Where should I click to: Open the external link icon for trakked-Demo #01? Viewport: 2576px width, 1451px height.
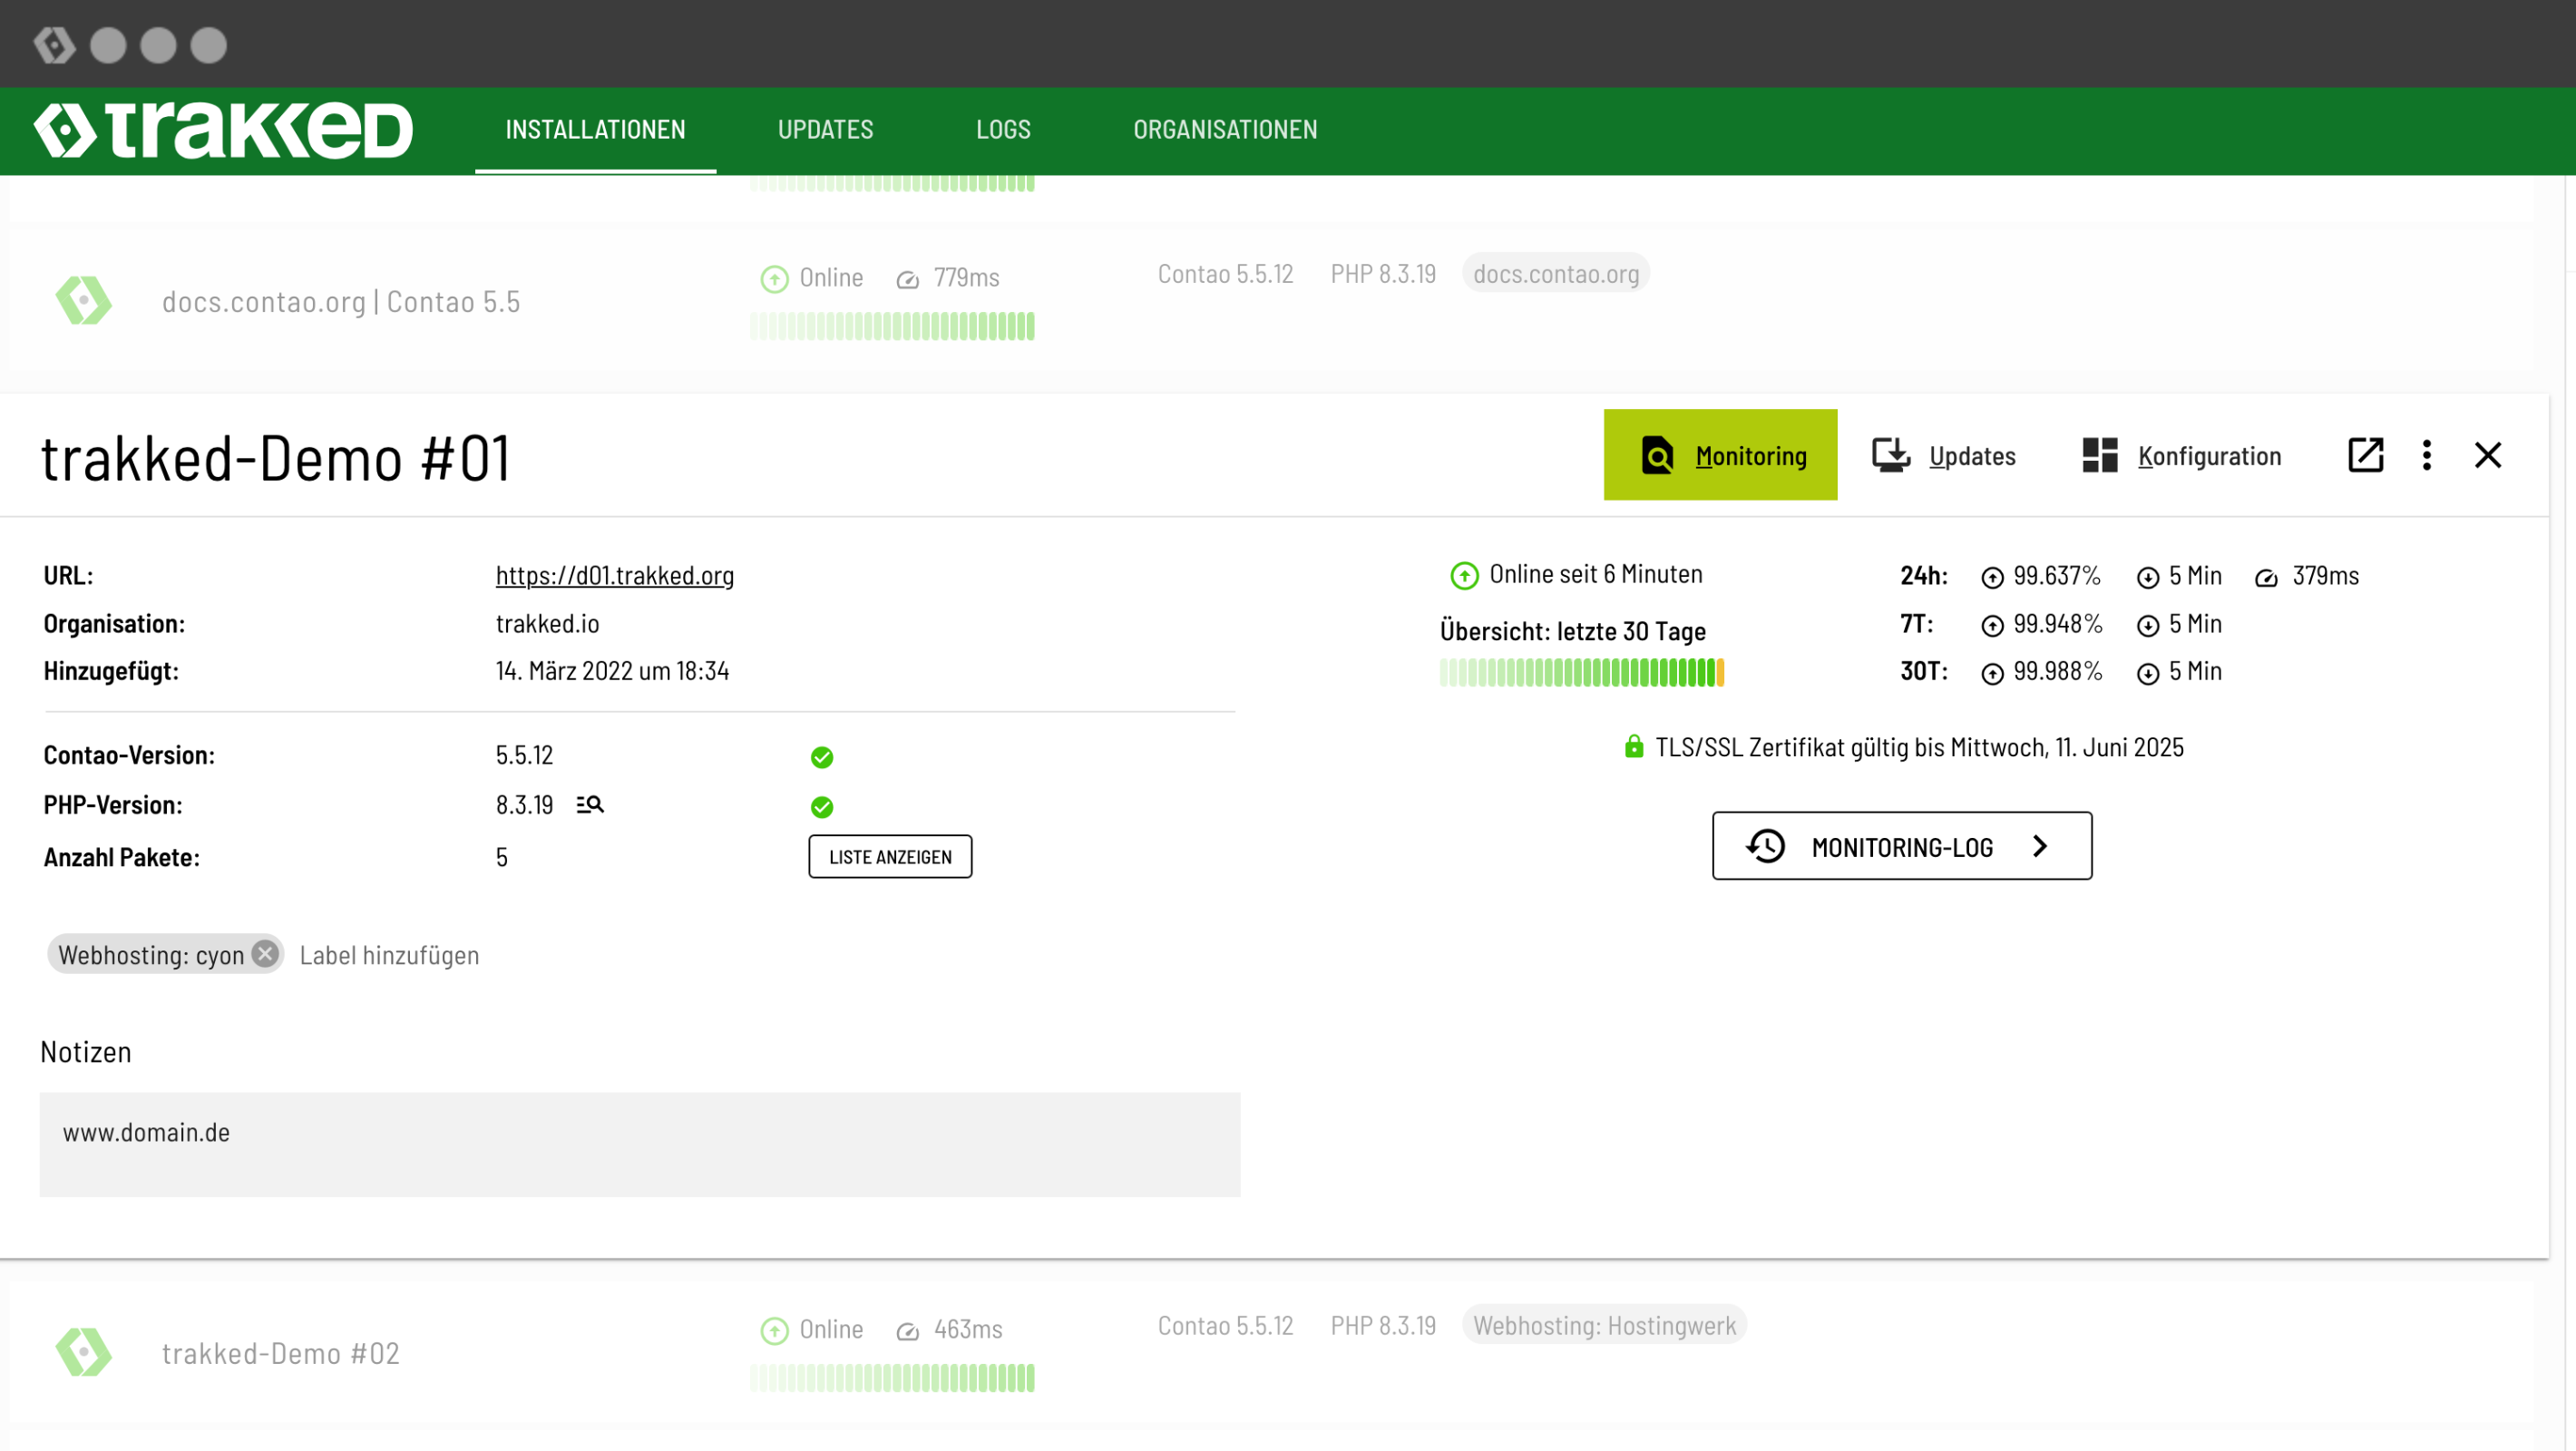2365,455
